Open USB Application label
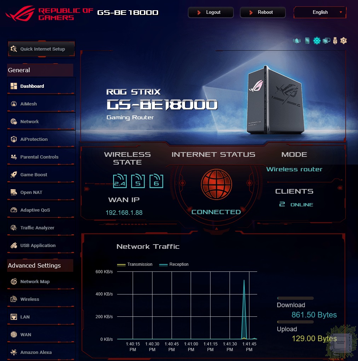The width and height of the screenshot is (358, 361). pyautogui.click(x=38, y=246)
